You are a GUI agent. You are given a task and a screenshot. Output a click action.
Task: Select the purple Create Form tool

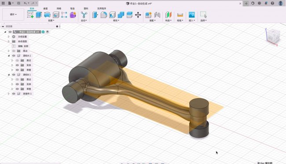click(x=73, y=15)
